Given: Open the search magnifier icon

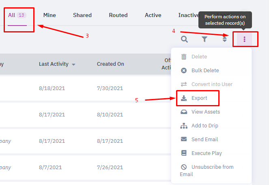Looking at the screenshot, I should click(x=184, y=39).
